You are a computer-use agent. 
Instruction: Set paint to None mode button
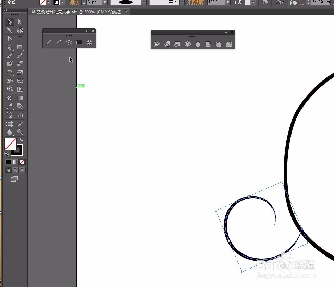[x=22, y=162]
